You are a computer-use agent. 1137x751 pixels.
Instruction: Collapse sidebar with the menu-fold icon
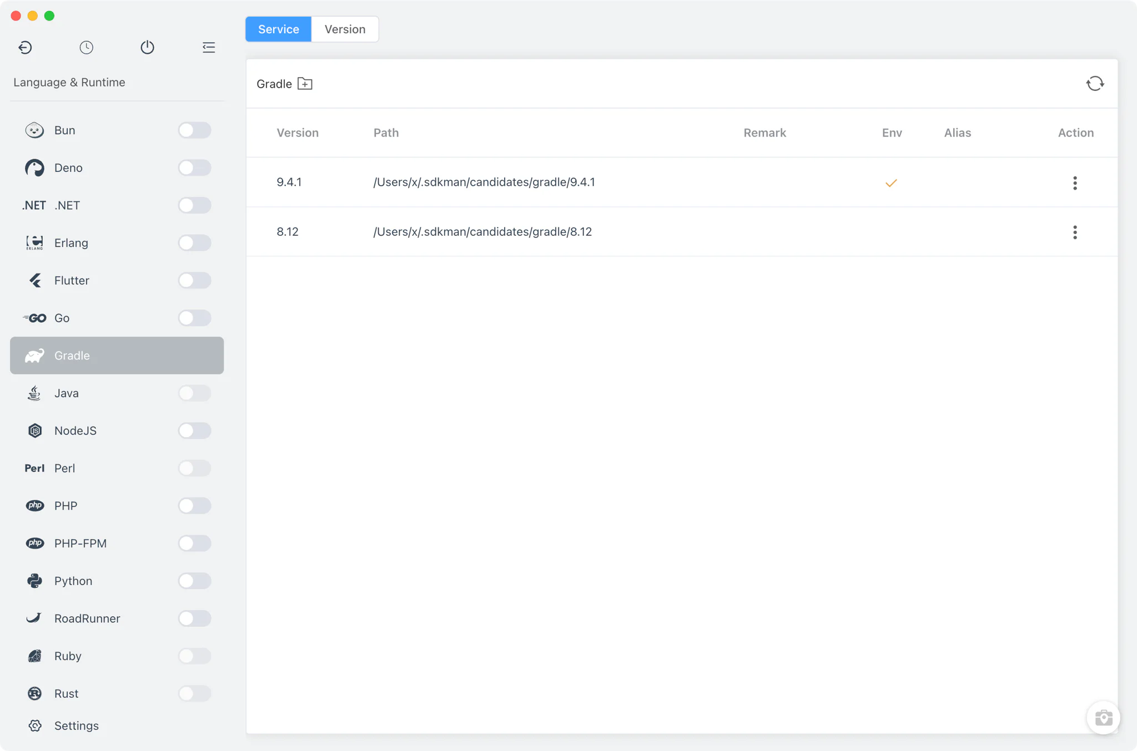209,47
